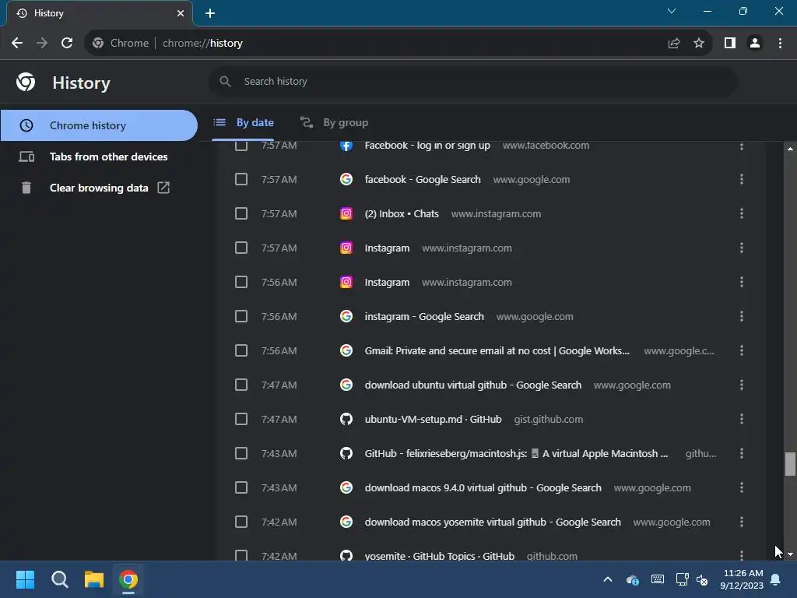
Task: Open the tab search chevron in title bar
Action: tap(672, 11)
